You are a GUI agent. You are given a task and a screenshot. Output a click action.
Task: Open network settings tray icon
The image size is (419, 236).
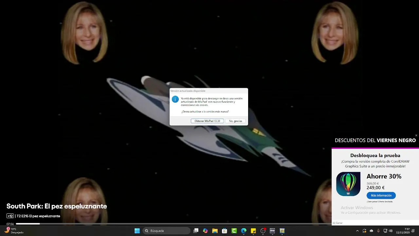pyautogui.click(x=385, y=231)
